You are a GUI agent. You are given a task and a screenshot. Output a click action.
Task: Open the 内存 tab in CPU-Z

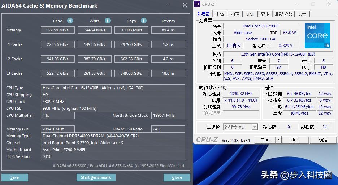(235, 14)
